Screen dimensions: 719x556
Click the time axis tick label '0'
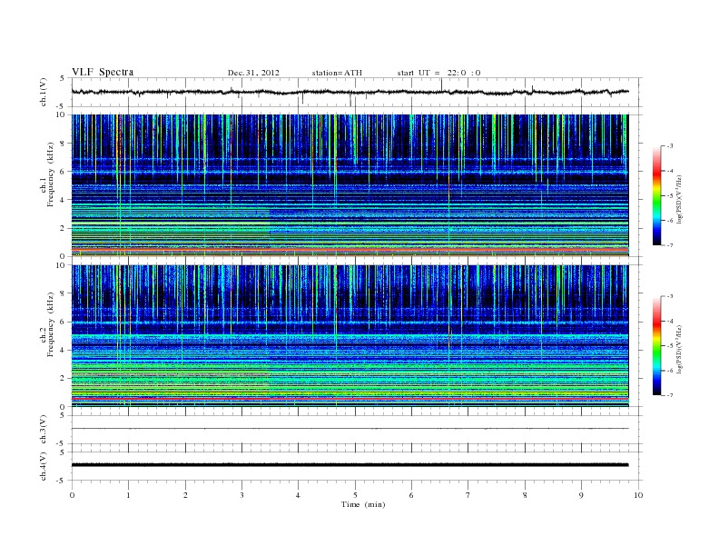click(72, 495)
